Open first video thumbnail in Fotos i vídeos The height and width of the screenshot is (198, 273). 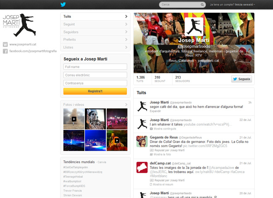click(73, 119)
